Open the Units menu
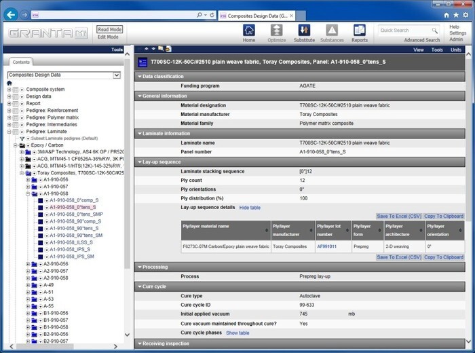 point(455,50)
